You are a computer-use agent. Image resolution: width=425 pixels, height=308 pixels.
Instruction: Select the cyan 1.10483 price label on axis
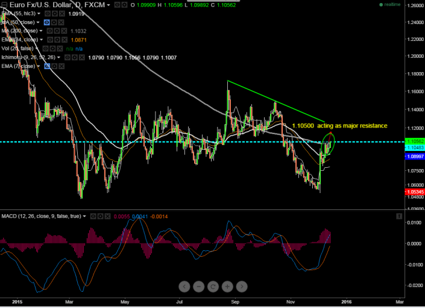[415, 147]
